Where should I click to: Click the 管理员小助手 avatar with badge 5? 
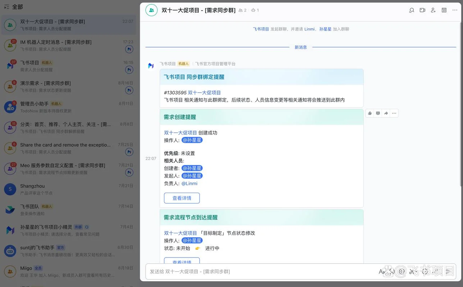coord(10,107)
